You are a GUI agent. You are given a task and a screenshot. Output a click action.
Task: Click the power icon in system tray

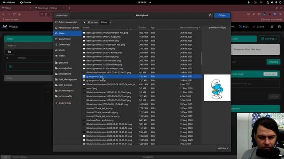click(280, 2)
